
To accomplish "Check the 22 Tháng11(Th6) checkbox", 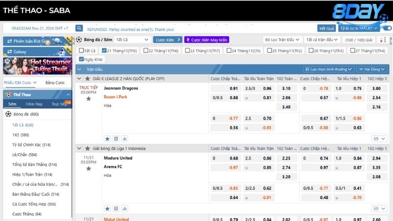I will coord(145,51).
